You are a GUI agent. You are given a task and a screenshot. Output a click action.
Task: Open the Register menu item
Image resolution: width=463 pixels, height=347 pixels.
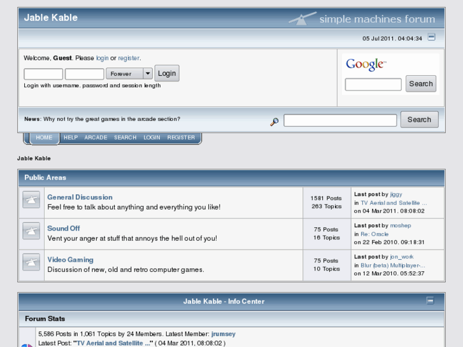[x=181, y=138]
